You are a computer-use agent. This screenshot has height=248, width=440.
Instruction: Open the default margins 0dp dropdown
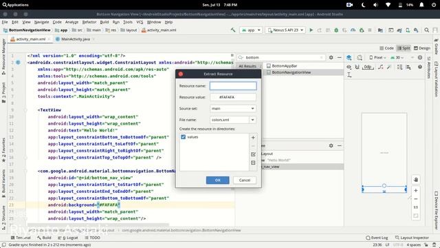[x=368, y=67]
